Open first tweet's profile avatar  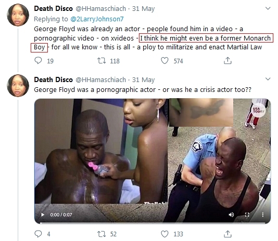pyautogui.click(x=18, y=15)
